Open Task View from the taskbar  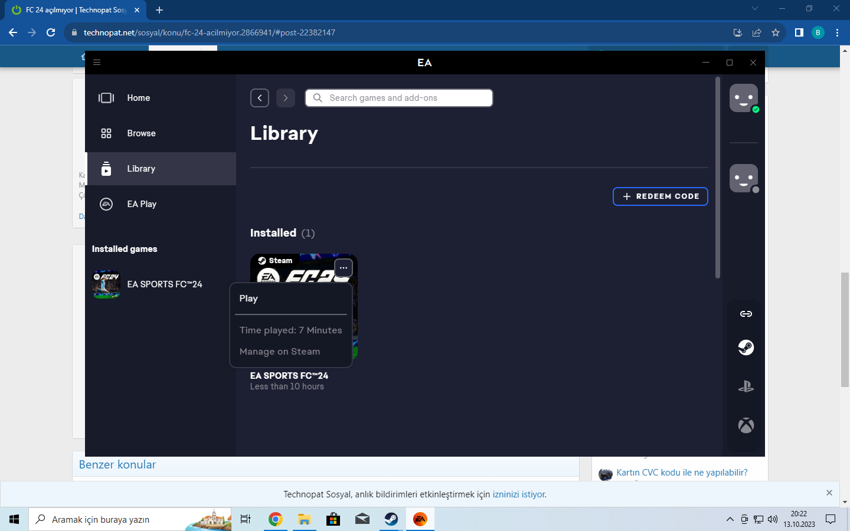[x=246, y=519]
